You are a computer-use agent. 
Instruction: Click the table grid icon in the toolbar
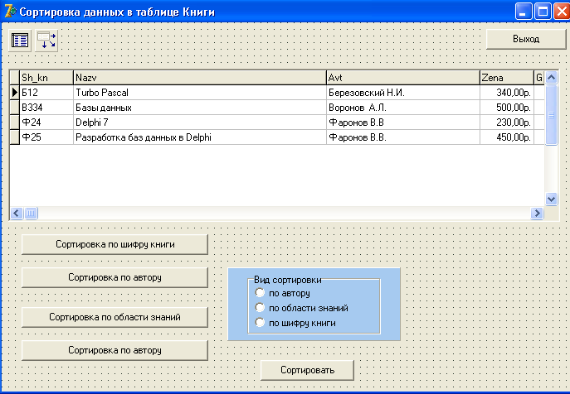pyautogui.click(x=20, y=41)
